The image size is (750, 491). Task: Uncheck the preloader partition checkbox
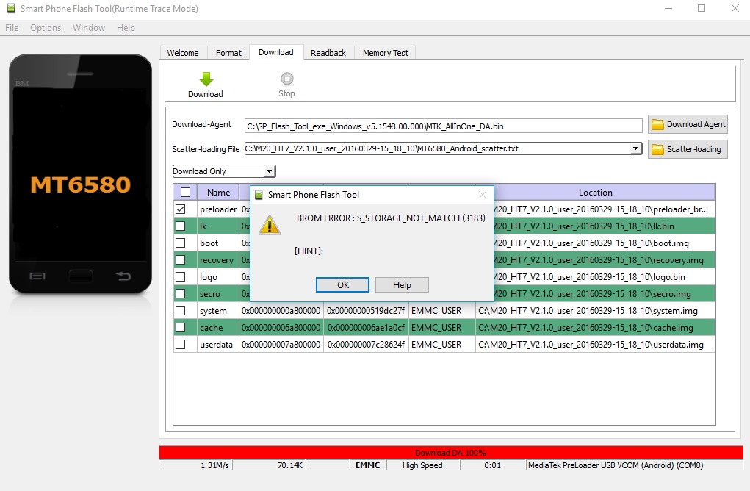click(180, 209)
